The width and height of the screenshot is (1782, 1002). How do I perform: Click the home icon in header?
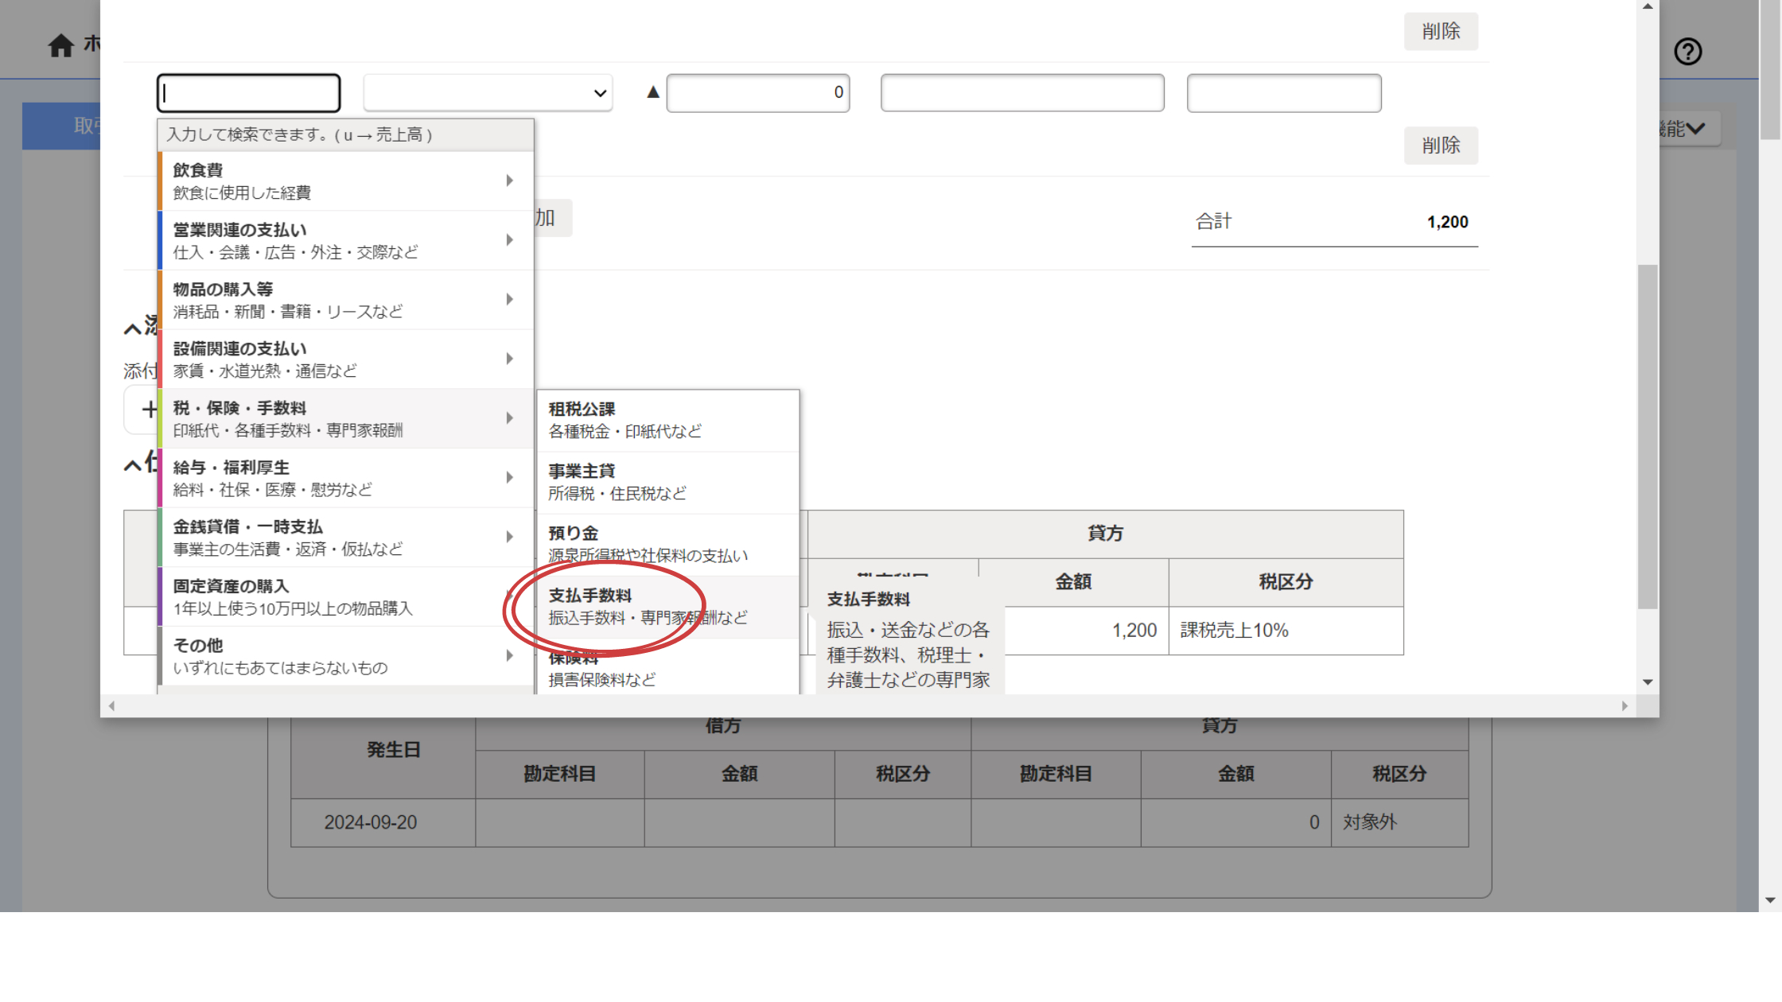(61, 45)
